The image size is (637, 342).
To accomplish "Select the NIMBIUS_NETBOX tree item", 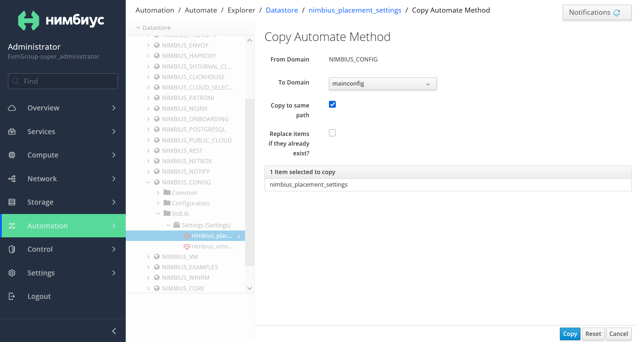I will click(x=187, y=161).
